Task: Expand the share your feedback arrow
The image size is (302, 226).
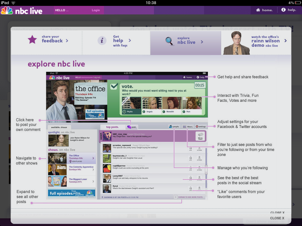Action: 67,41
